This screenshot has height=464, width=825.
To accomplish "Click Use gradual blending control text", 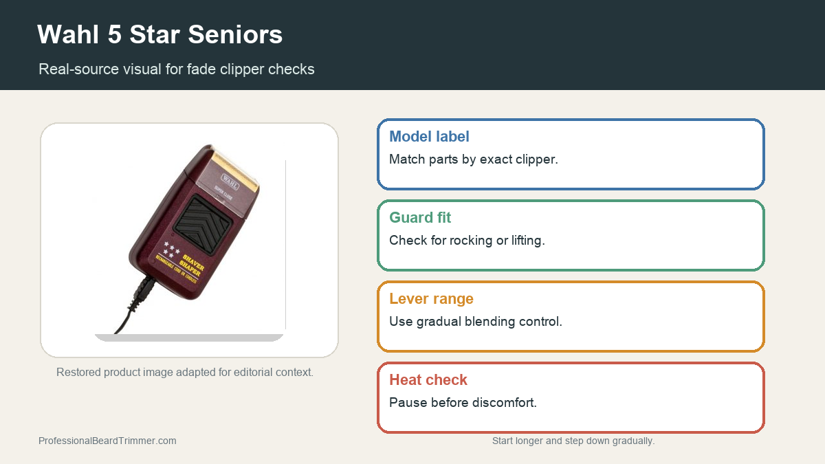I will click(x=476, y=321).
